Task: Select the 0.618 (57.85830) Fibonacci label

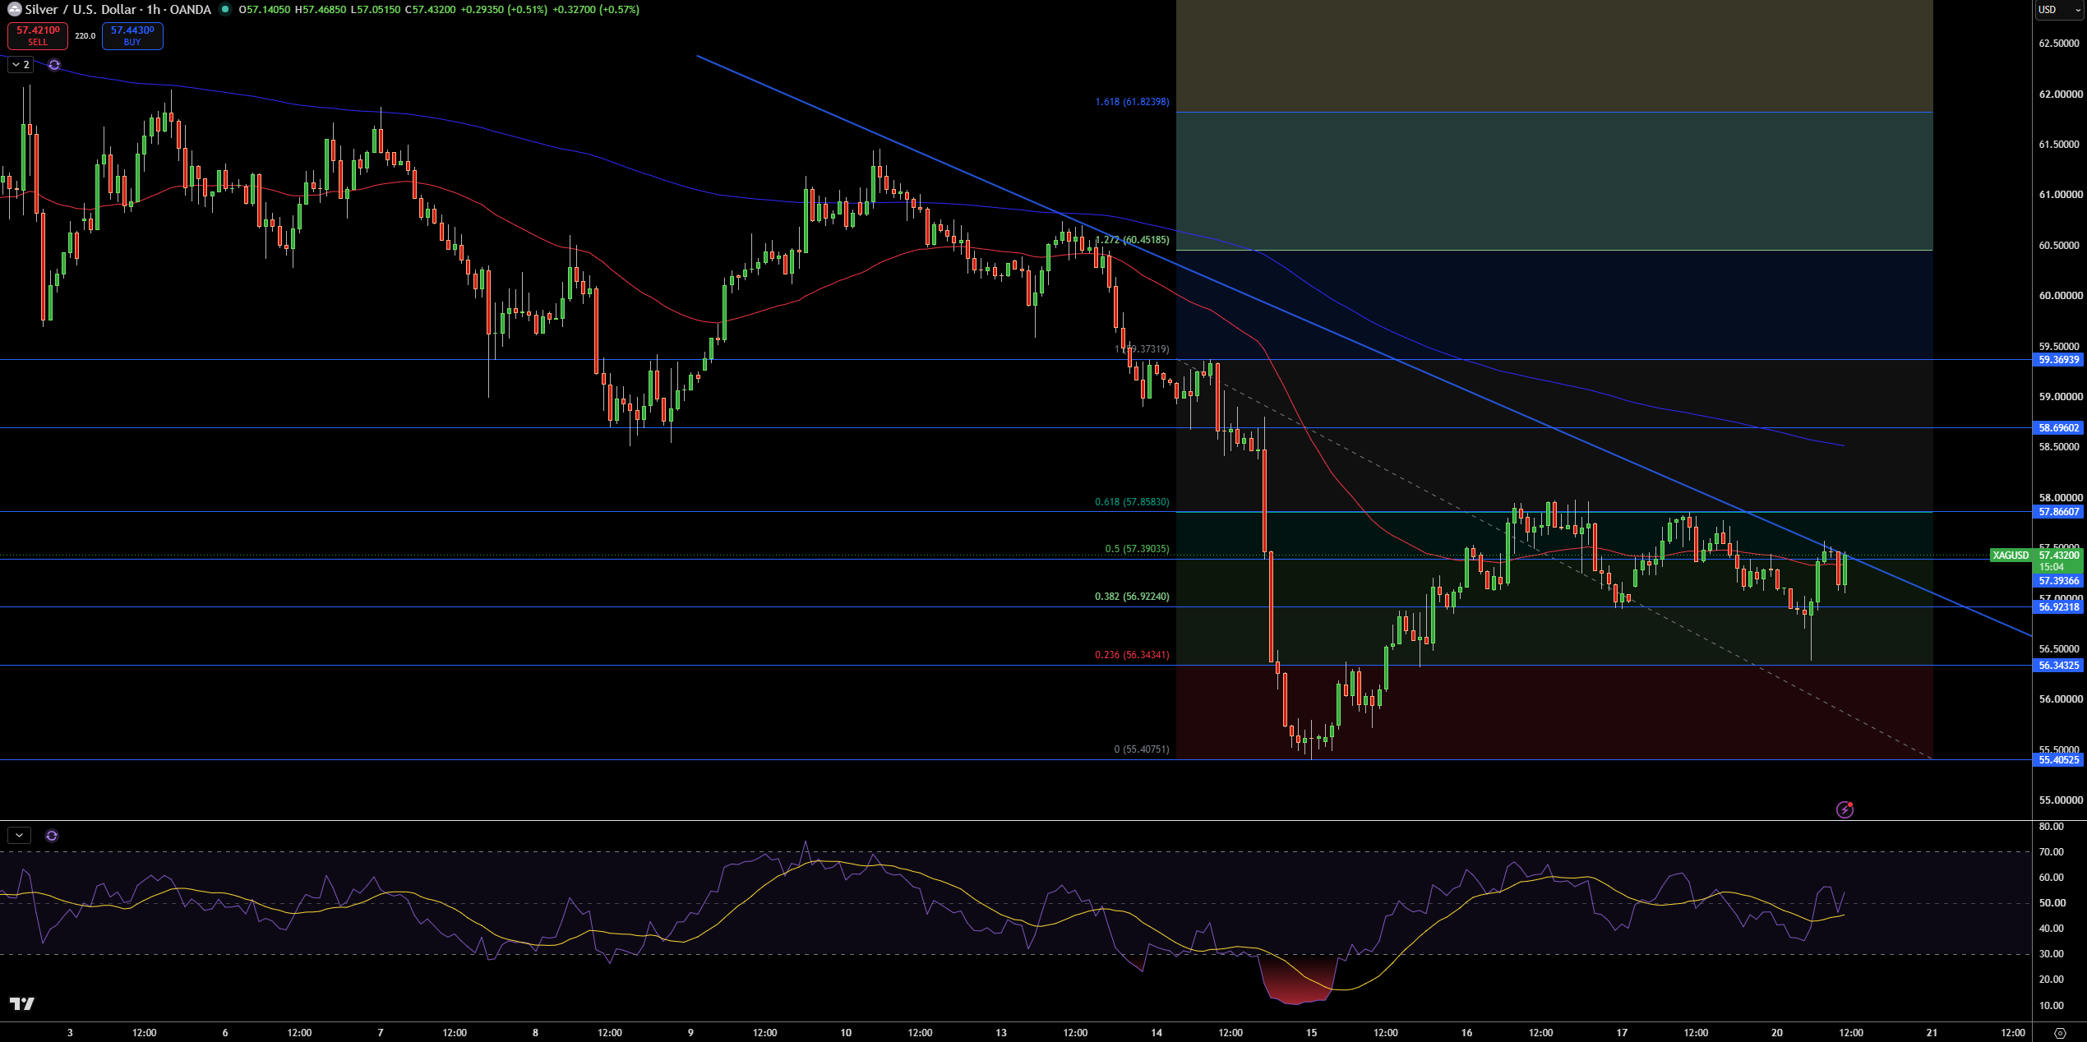Action: pos(1132,502)
